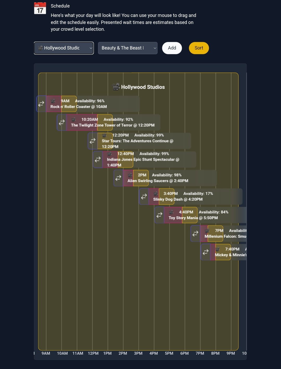The height and width of the screenshot is (369, 281).
Task: Click swap icon for Slinky Dog Dash
Action: click(x=144, y=196)
